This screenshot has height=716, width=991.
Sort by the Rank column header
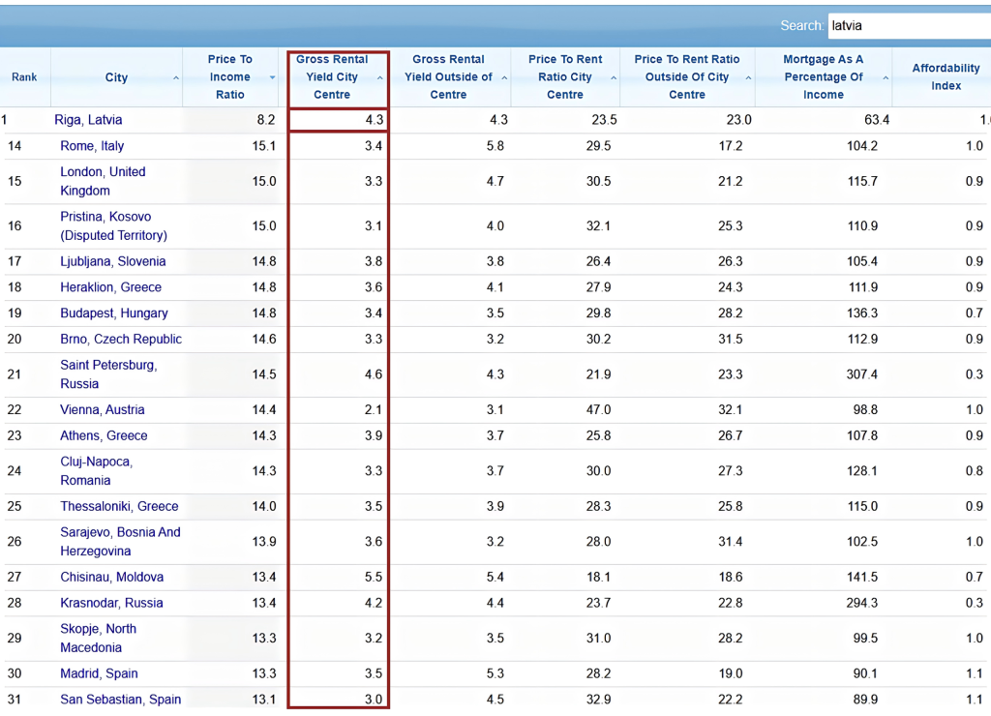point(24,77)
